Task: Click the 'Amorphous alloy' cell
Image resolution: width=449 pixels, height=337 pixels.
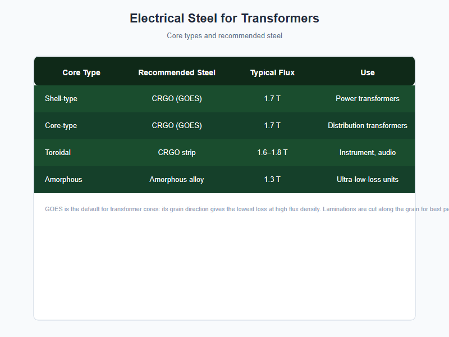Action: (x=177, y=180)
